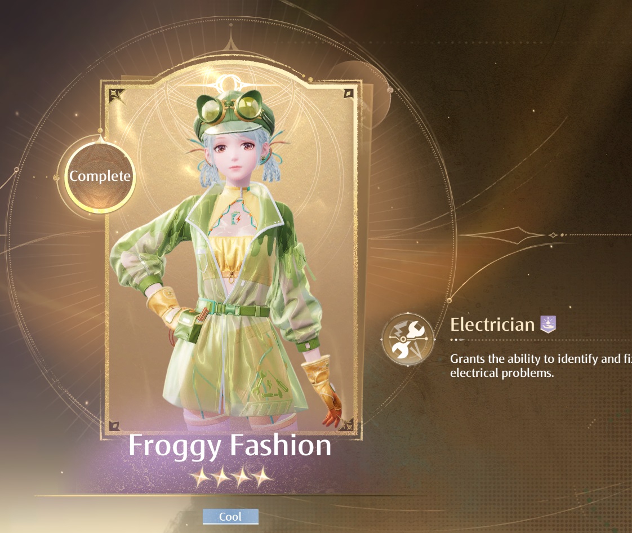
Task: Click the fourth gold rating star
Action: [263, 477]
